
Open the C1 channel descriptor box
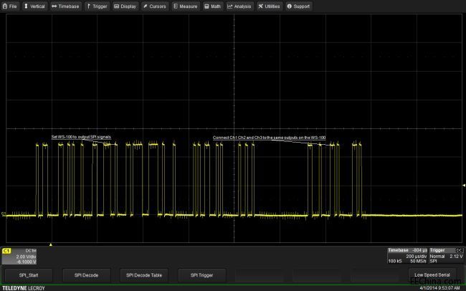tap(19, 256)
